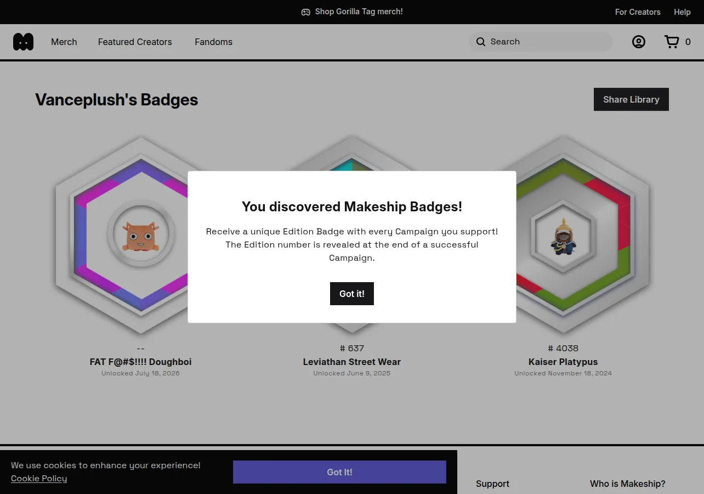Viewport: 704px width, 494px height.
Task: Click into the Search field
Action: click(541, 42)
